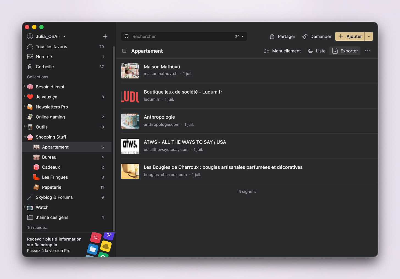Open the Non trié section

(67, 57)
